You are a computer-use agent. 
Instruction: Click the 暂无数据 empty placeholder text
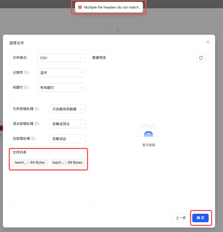(149, 145)
